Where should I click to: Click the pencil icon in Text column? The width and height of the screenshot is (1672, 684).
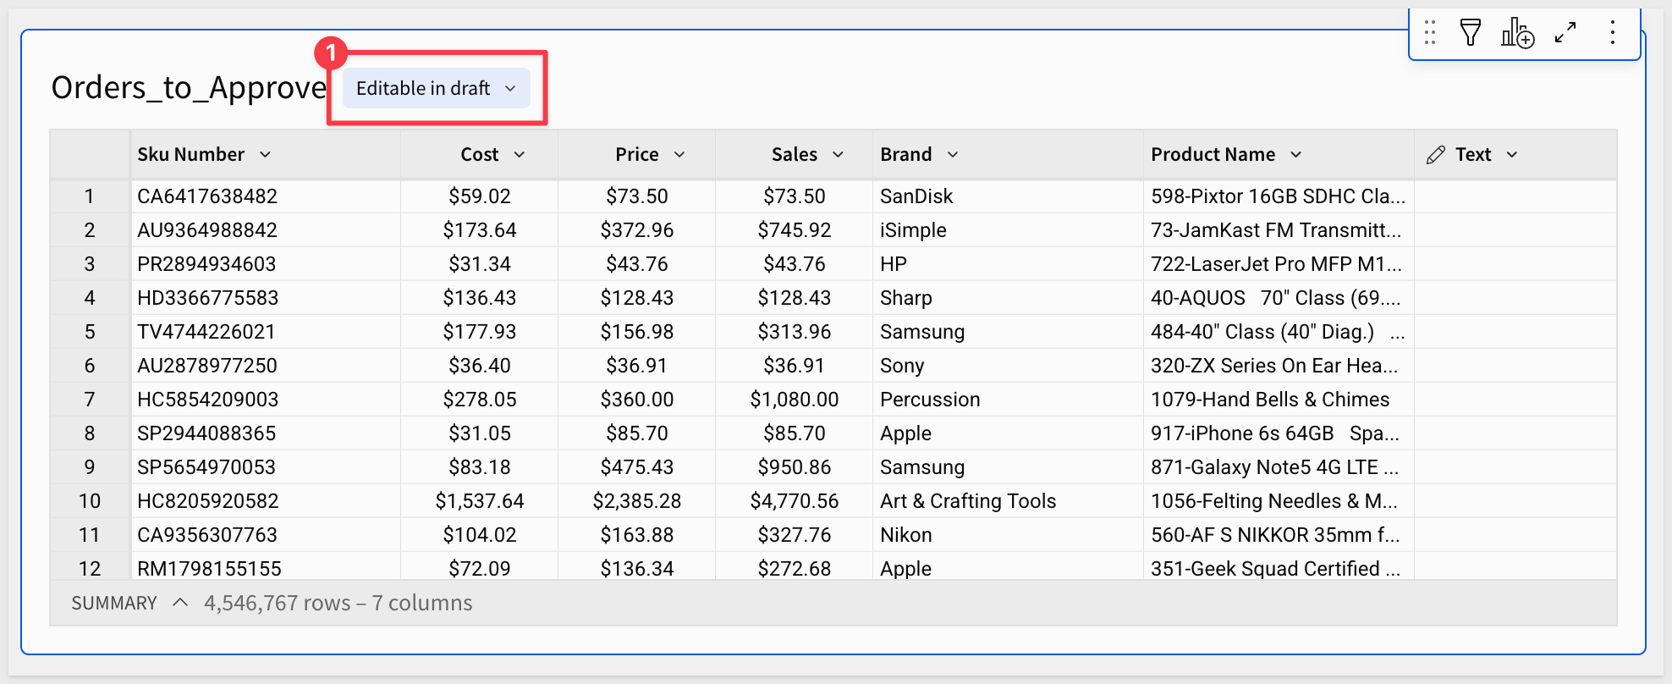(1435, 155)
